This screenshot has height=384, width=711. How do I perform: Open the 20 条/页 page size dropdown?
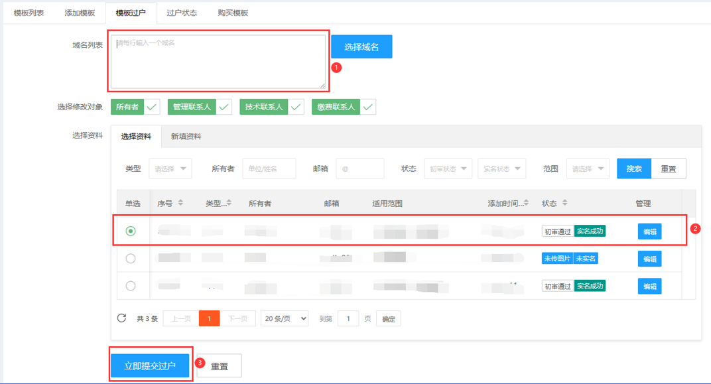click(x=285, y=319)
